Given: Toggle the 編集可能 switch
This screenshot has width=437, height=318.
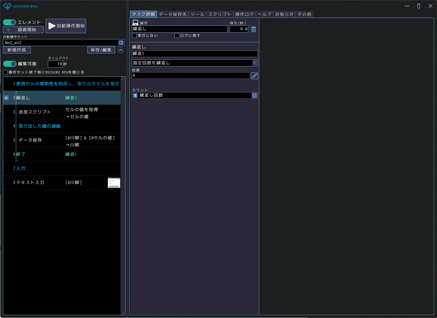Looking at the screenshot, I should (x=10, y=64).
